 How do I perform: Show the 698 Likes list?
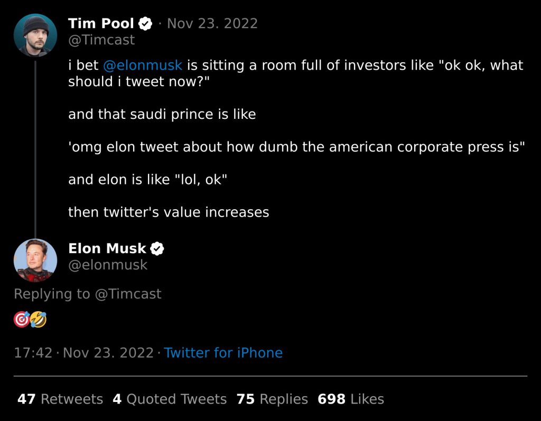[351, 399]
